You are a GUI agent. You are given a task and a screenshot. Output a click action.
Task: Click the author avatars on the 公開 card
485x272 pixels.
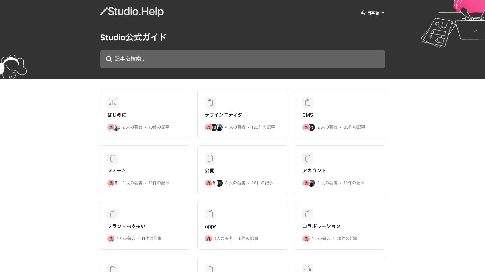coord(214,183)
